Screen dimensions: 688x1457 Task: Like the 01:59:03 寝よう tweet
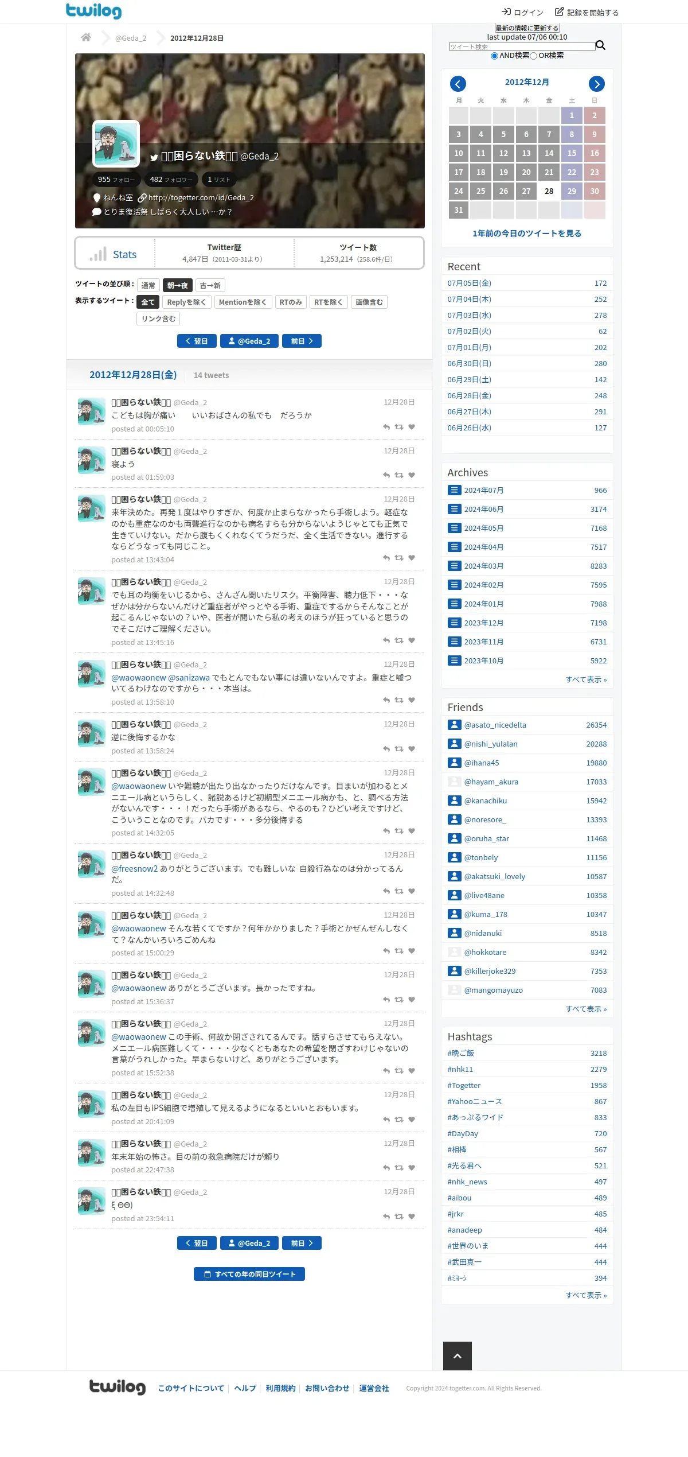412,475
